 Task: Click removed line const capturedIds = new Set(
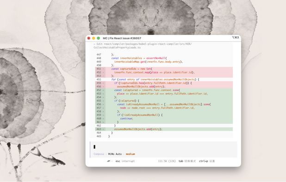click(164, 69)
